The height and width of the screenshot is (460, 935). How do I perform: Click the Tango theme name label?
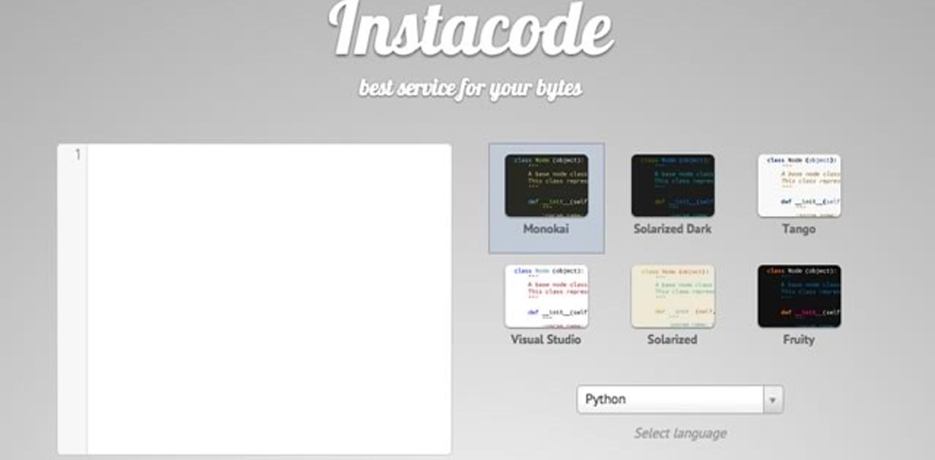[x=800, y=229]
